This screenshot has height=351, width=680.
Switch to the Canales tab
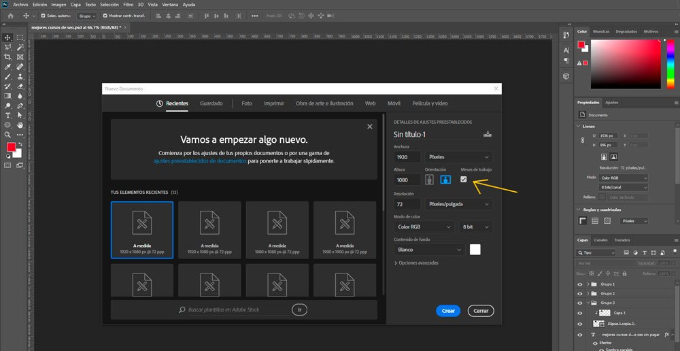tap(600, 240)
